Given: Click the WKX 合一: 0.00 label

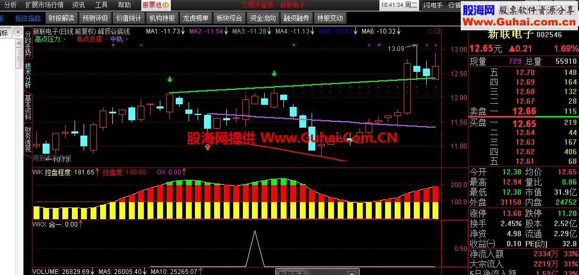Looking at the screenshot, I should click(x=58, y=224).
